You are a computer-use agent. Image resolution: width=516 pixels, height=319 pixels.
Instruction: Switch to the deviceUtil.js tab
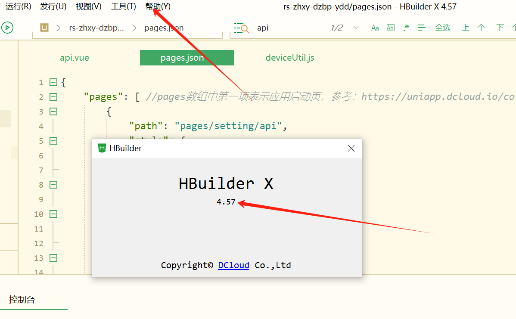point(290,58)
